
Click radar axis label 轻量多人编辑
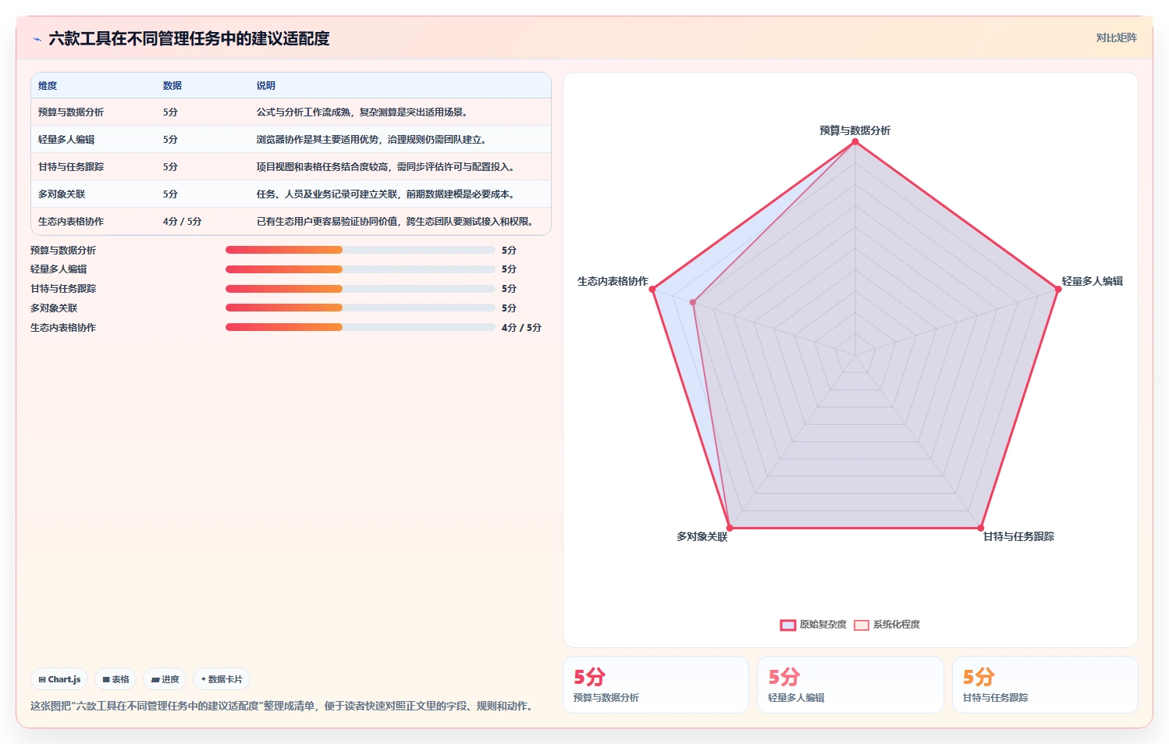click(1092, 281)
